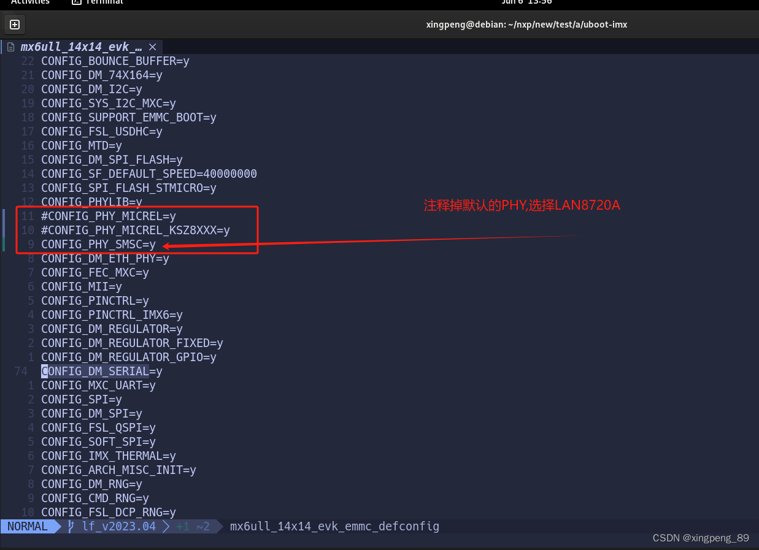Image resolution: width=759 pixels, height=550 pixels.
Task: Click lf_v2023.04 branch name in statusline
Action: click(120, 526)
